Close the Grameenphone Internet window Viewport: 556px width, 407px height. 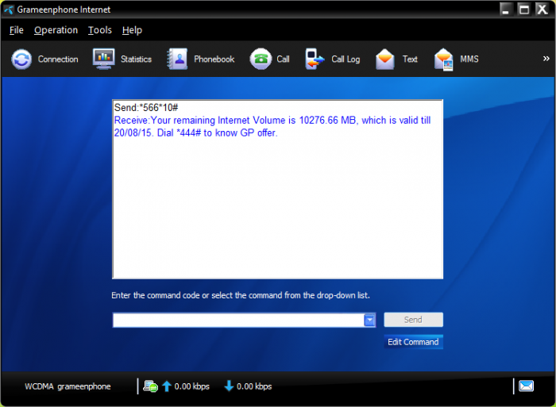(542, 10)
